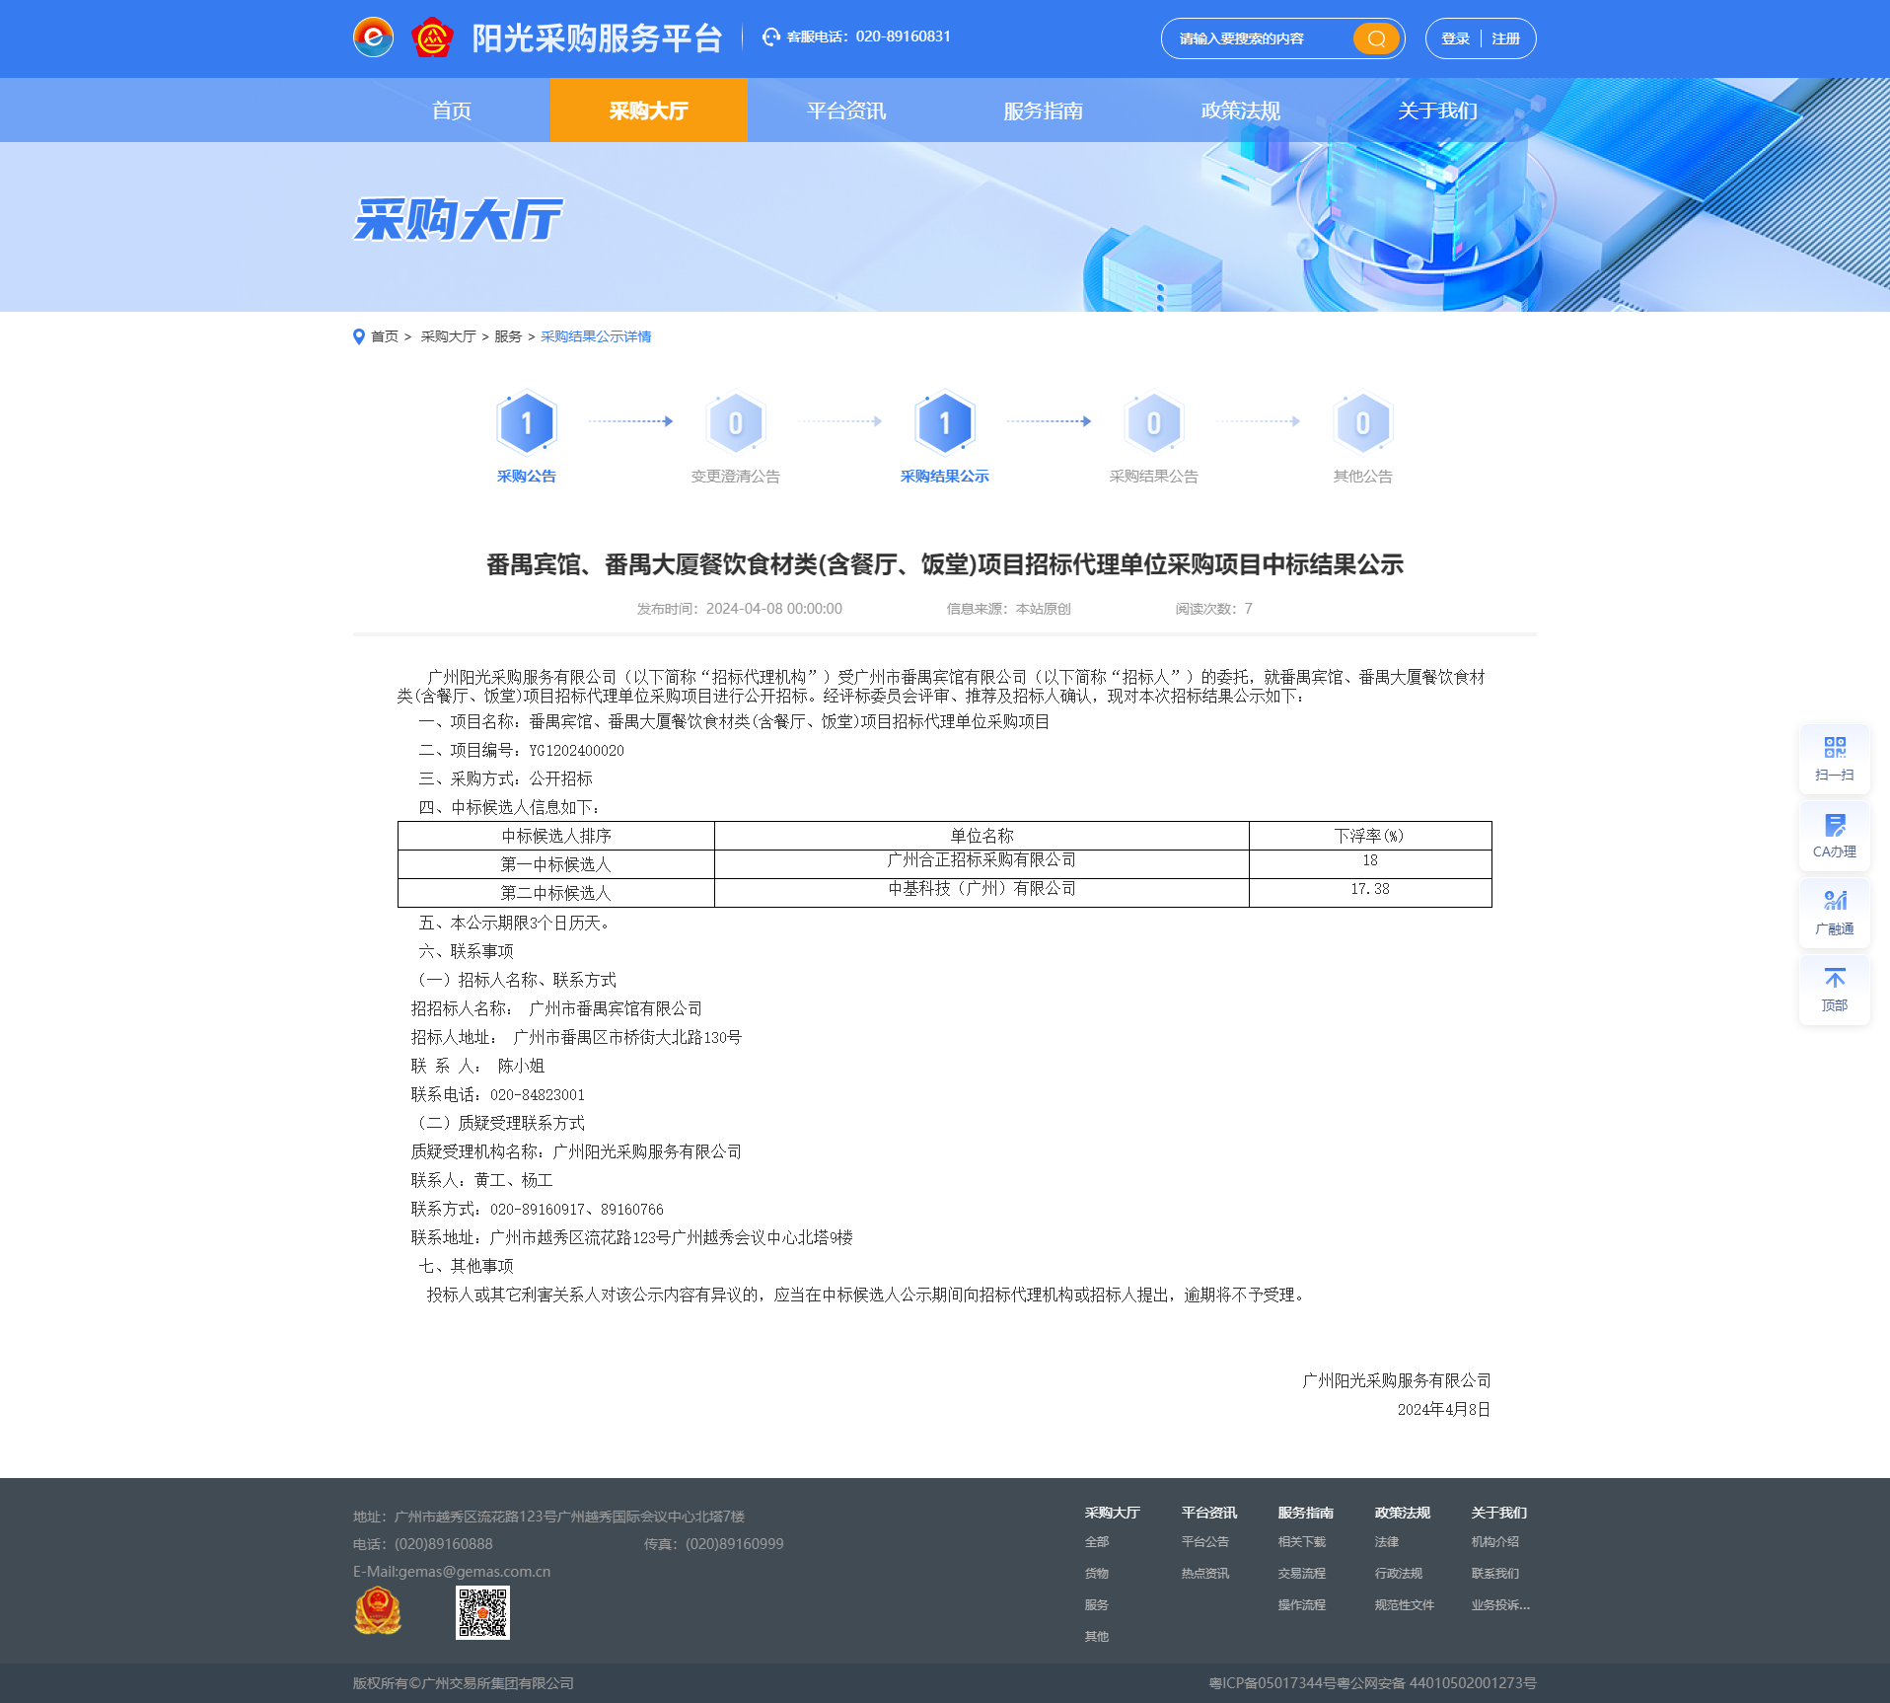
Task: Click footer link 热点资讯
Action: tap(1205, 1574)
